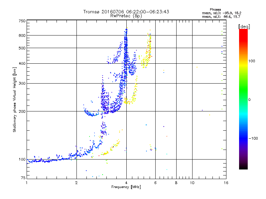Click the 'mean, sd,X: 88.6, 19.7' text
This screenshot has width=266, height=199.
221,17
